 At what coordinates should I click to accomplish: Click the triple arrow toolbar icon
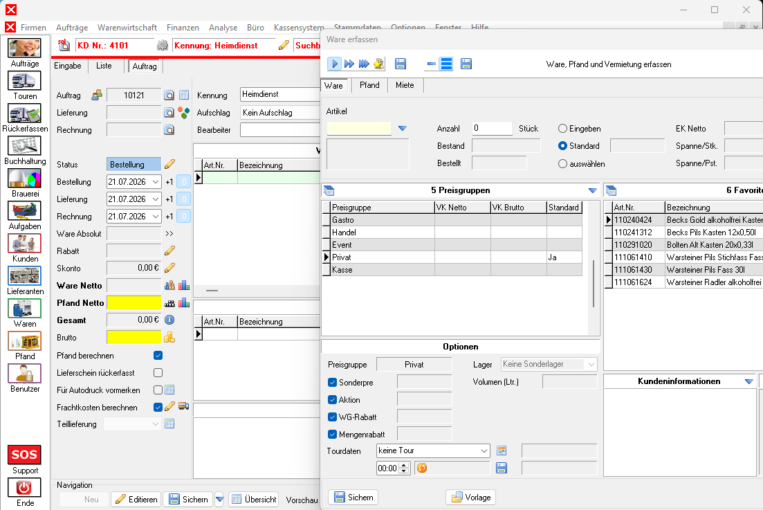(364, 64)
